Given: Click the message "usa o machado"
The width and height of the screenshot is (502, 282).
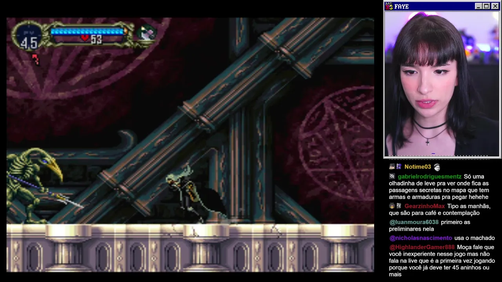Looking at the screenshot, I should (475, 238).
